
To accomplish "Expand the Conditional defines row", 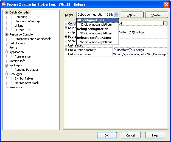I will [66, 23].
